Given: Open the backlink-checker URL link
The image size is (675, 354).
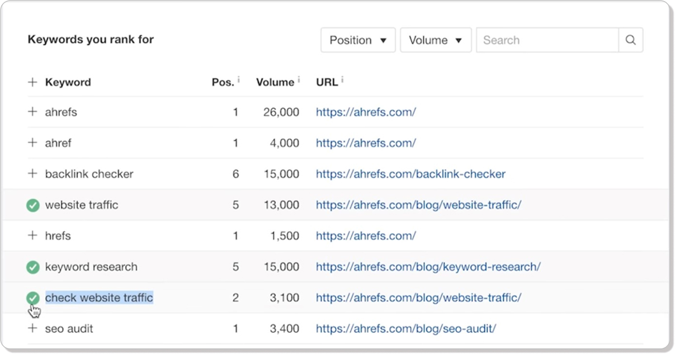Looking at the screenshot, I should click(x=410, y=174).
